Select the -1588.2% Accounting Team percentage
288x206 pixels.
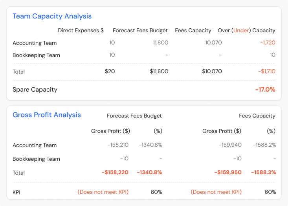tap(264, 145)
